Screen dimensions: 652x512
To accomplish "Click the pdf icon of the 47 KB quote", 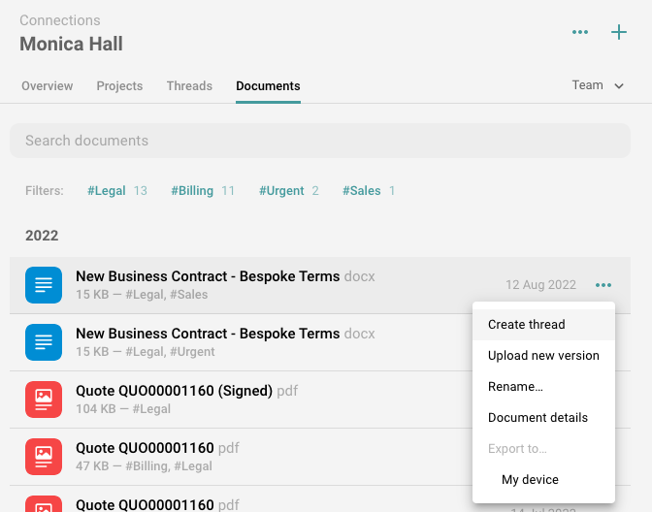I will (43, 457).
